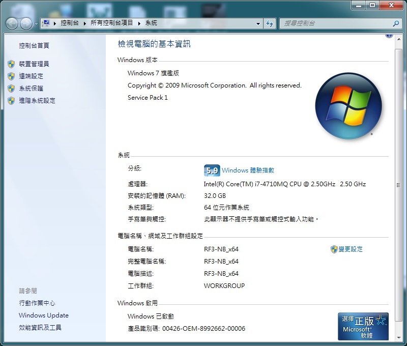Click the 5.9 experience index score badge
Image resolution: width=407 pixels, height=346 pixels.
point(212,170)
